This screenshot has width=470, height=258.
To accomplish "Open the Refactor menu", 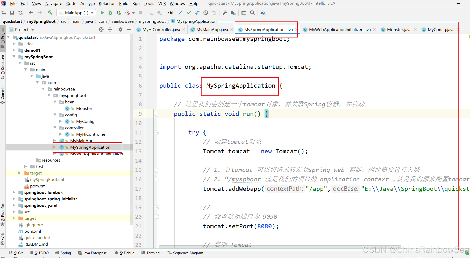I will 106,3.
